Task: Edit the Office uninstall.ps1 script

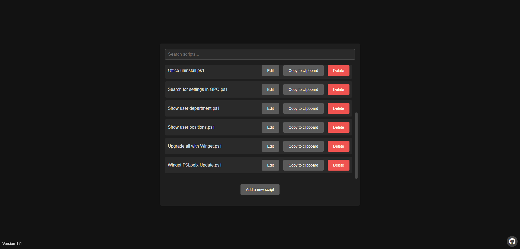Action: coord(270,71)
